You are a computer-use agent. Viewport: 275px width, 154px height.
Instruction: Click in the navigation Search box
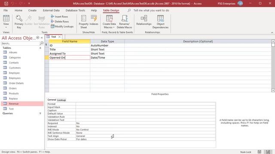tap(20, 43)
